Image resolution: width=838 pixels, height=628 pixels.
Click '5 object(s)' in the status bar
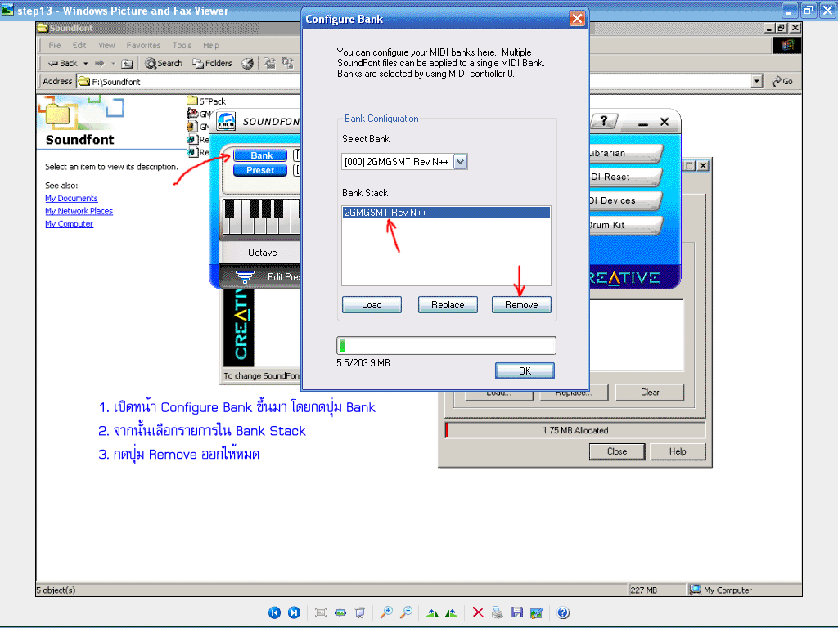pos(56,590)
